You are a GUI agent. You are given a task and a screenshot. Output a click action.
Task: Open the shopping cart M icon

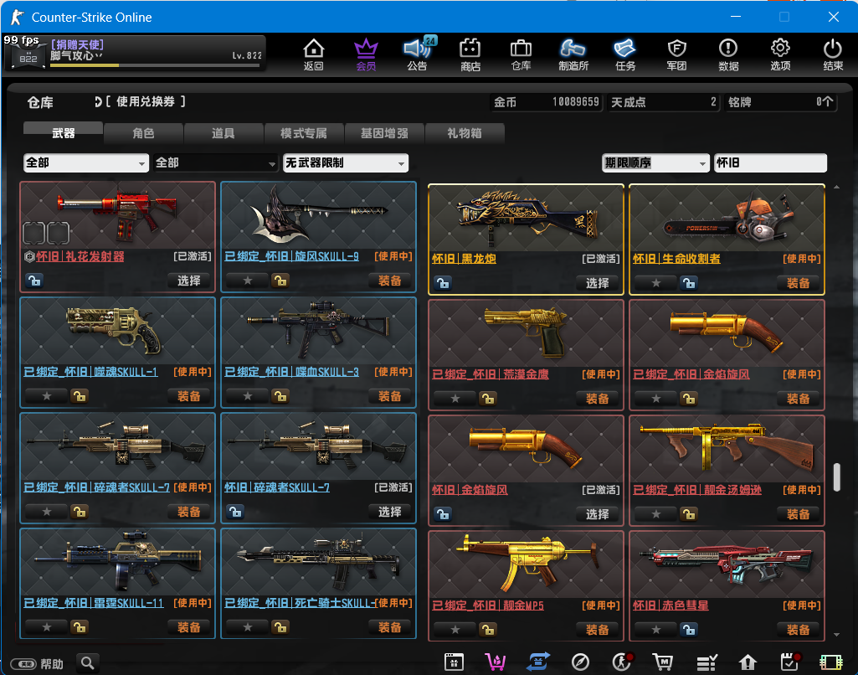pos(663,662)
